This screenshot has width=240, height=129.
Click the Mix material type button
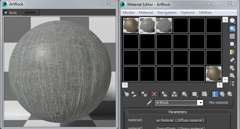coord(219,102)
